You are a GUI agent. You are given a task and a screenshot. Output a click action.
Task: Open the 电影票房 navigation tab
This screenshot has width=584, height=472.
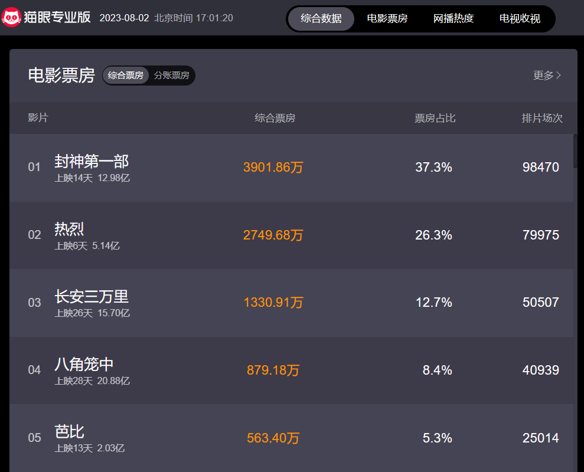(x=387, y=18)
